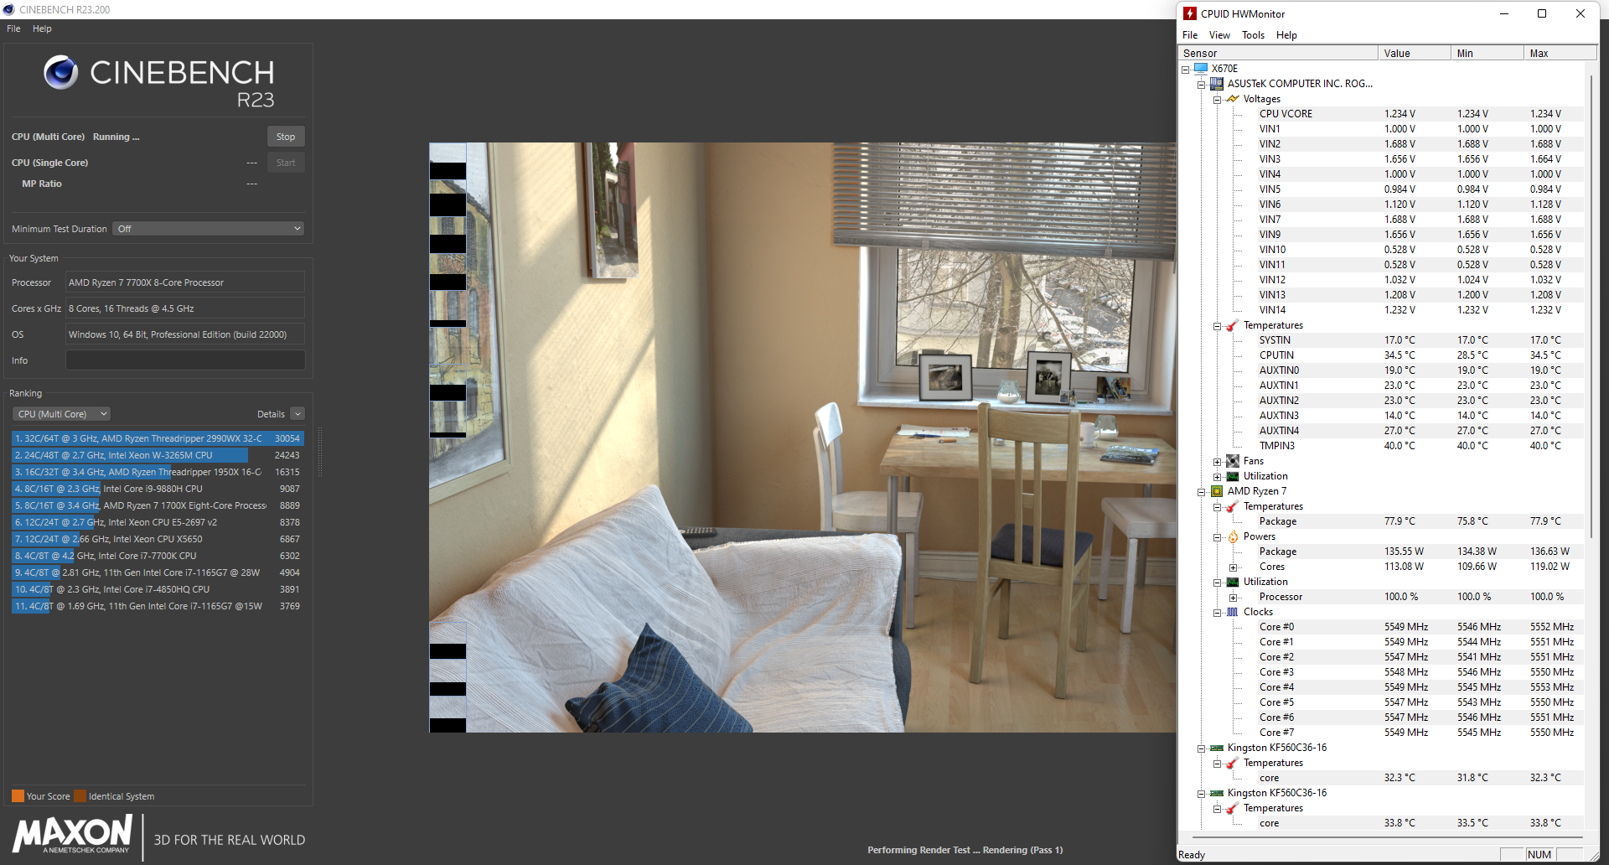Click the orange Your Score legend swatch
Viewport: 1609px width, 865px height.
(18, 796)
